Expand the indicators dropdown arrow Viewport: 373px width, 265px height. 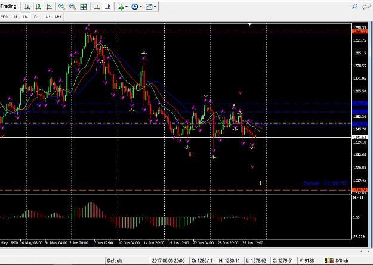coord(127,7)
